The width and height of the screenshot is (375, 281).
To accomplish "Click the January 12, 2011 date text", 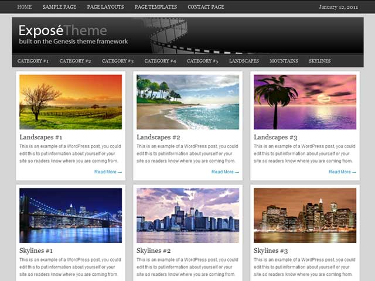I will [x=338, y=7].
